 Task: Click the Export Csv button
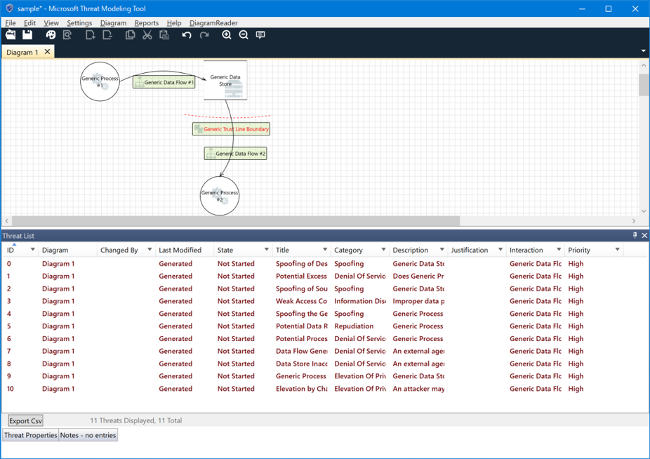coord(25,420)
